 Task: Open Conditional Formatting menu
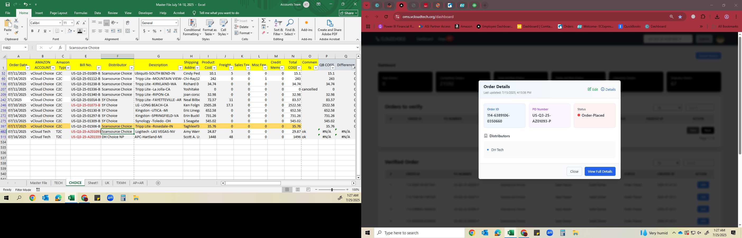pos(192,28)
